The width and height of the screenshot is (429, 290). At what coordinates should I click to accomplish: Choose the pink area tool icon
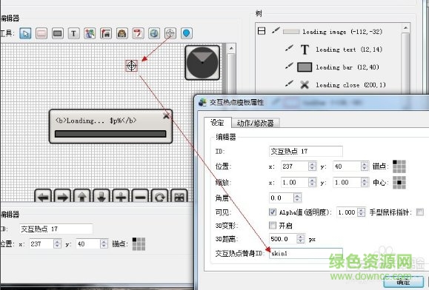click(41, 33)
